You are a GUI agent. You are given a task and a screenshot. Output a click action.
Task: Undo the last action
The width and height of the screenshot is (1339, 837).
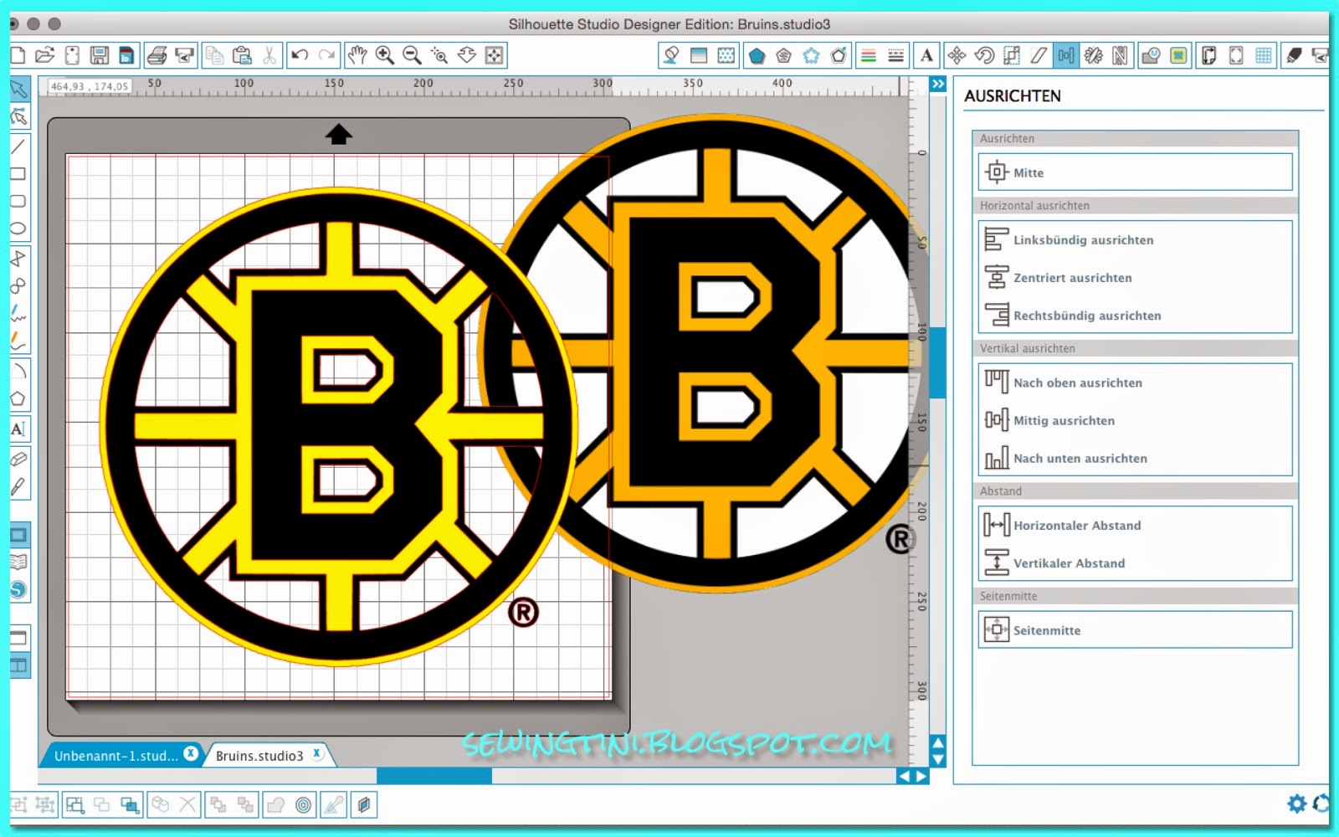(x=300, y=56)
